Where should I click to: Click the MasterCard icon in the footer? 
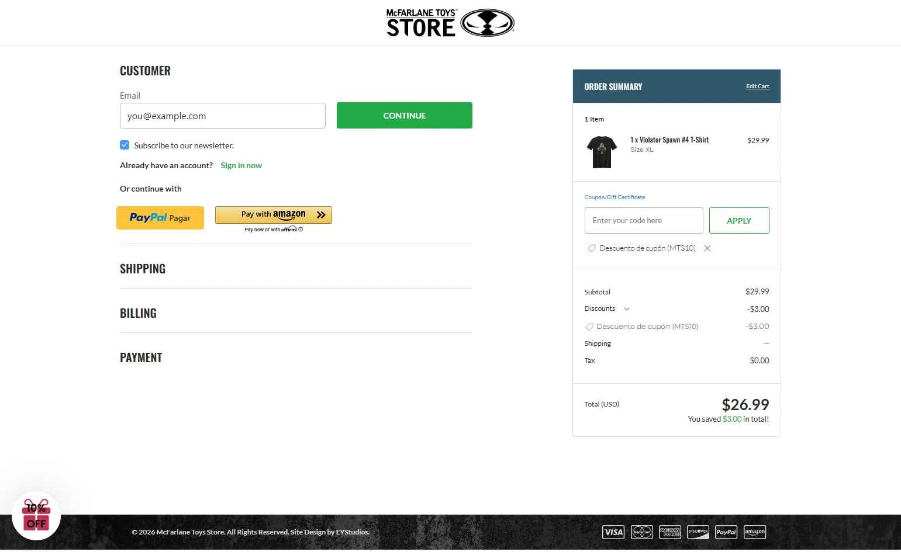click(642, 532)
